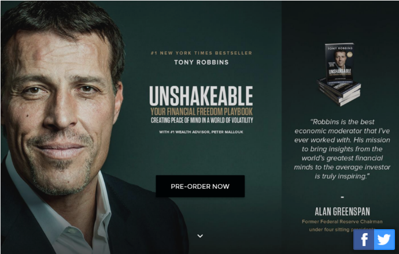Click the Greenspan testimonial quote text
The image size is (399, 254).
pos(342,149)
